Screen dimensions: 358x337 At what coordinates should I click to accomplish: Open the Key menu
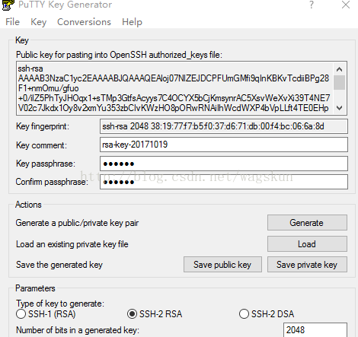coord(38,22)
